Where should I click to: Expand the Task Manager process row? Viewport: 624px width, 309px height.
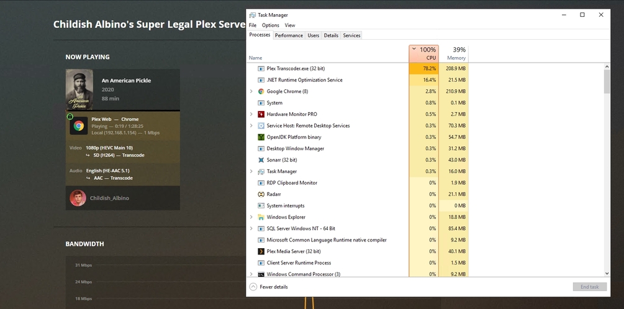click(x=251, y=171)
